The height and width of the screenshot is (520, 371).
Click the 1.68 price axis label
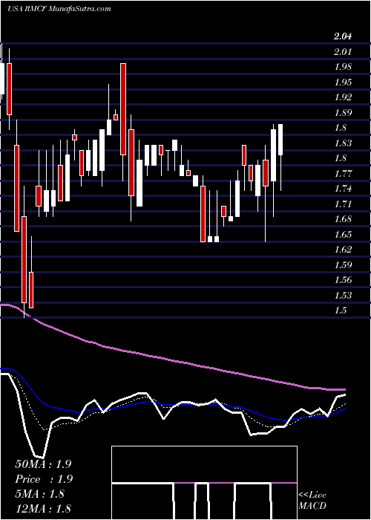point(343,219)
